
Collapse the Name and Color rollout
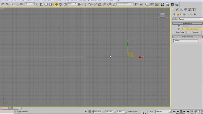click(x=187, y=37)
